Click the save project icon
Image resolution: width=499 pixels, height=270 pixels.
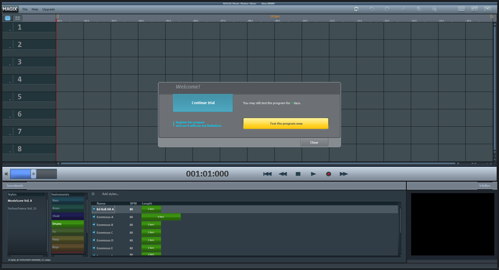coord(356,9)
